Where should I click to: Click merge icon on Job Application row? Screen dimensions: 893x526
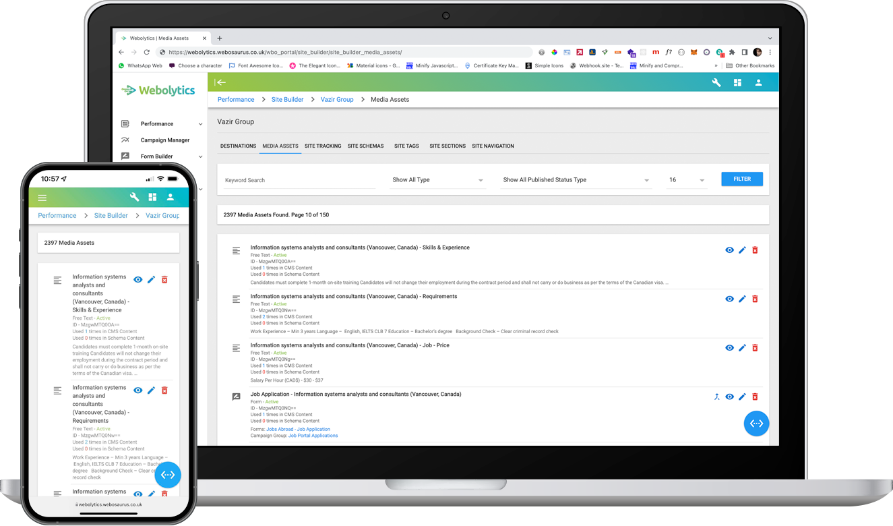716,397
